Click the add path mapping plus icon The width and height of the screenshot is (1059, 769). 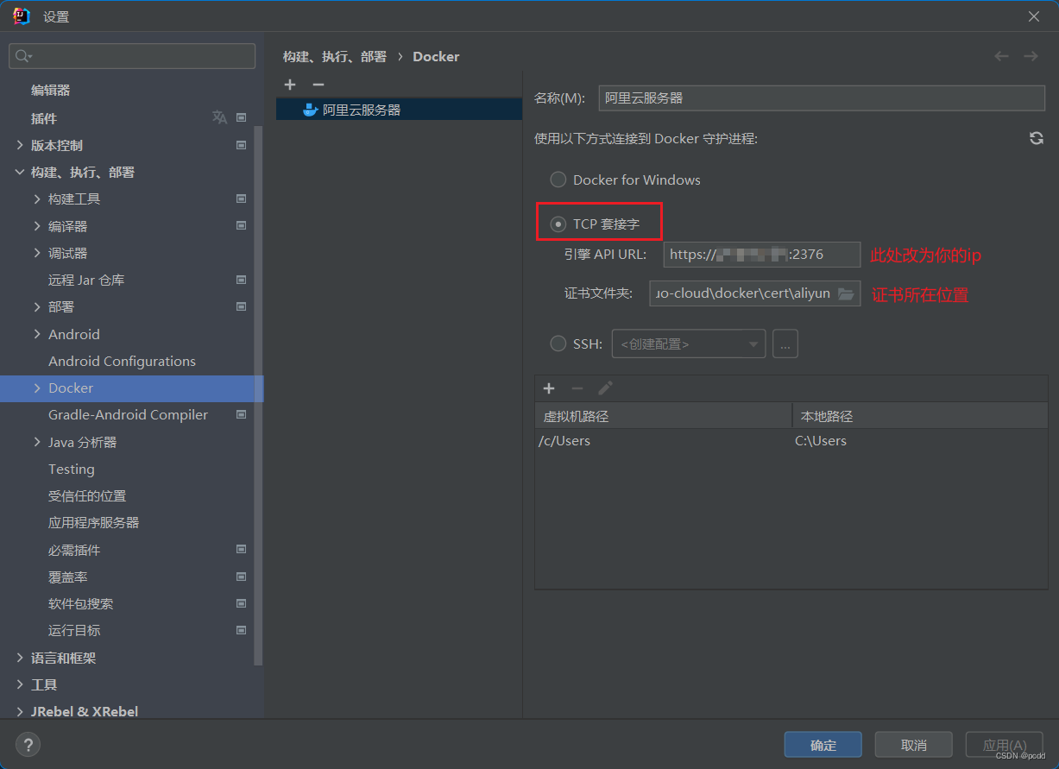[549, 388]
